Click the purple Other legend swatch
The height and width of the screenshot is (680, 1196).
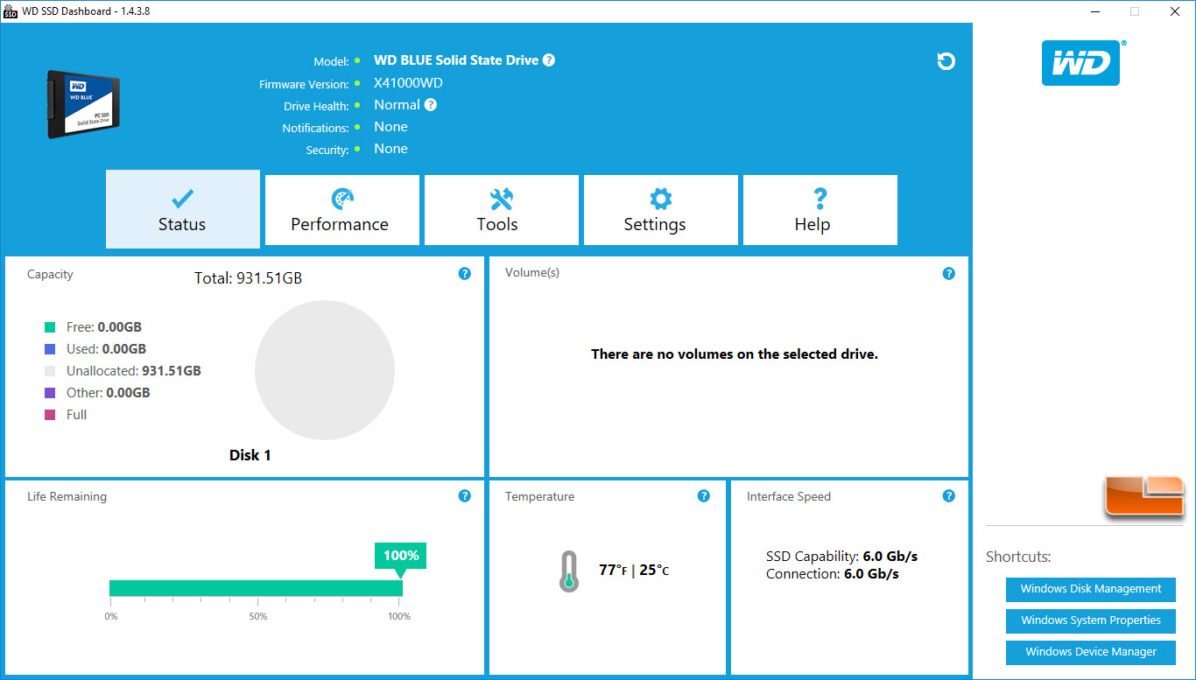50,393
